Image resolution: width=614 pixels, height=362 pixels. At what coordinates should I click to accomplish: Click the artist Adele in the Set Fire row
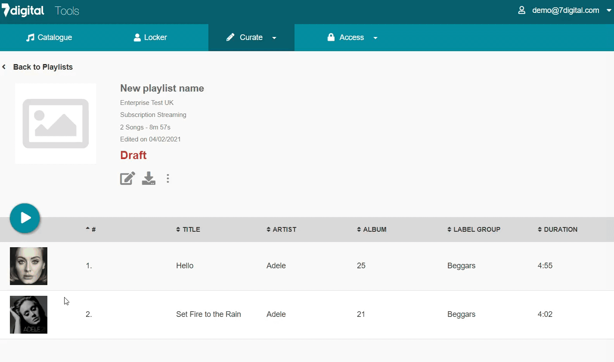pyautogui.click(x=276, y=314)
